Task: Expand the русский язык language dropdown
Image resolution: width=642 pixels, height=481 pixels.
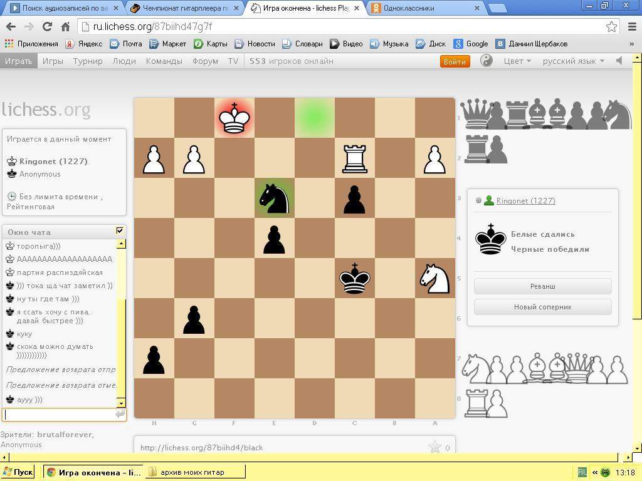Action: click(x=573, y=61)
